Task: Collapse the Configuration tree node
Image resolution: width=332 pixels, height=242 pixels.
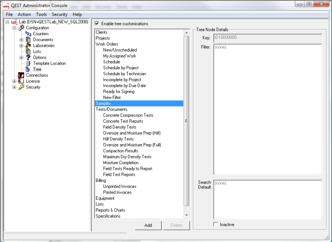Action: [14, 28]
